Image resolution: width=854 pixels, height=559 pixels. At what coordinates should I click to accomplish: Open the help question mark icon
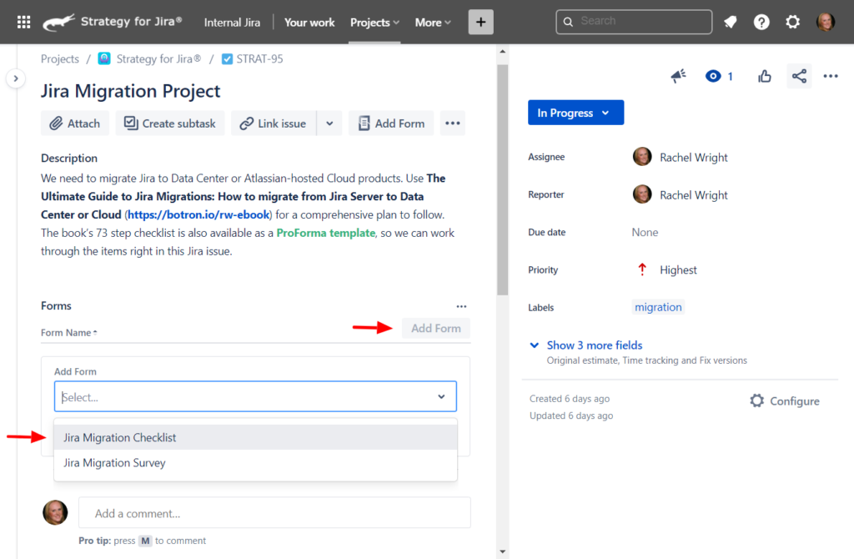[x=761, y=22]
